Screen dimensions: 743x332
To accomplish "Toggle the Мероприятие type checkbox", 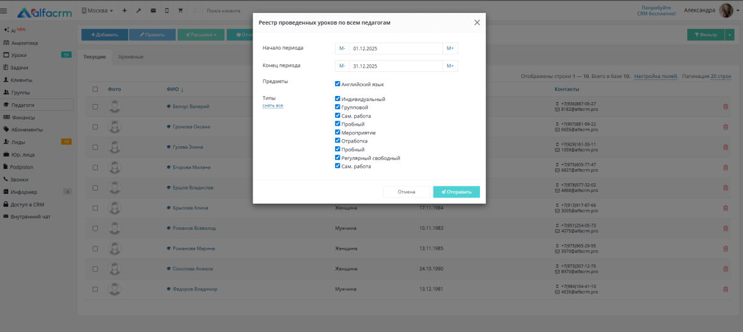I will tap(337, 133).
